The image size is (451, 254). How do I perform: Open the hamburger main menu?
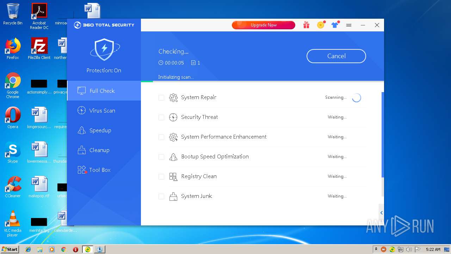[349, 25]
